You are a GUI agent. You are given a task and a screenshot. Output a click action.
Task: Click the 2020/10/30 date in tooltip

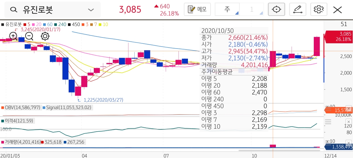(x=217, y=31)
